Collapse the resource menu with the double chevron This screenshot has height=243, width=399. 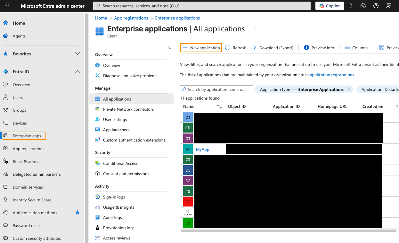tap(170, 48)
